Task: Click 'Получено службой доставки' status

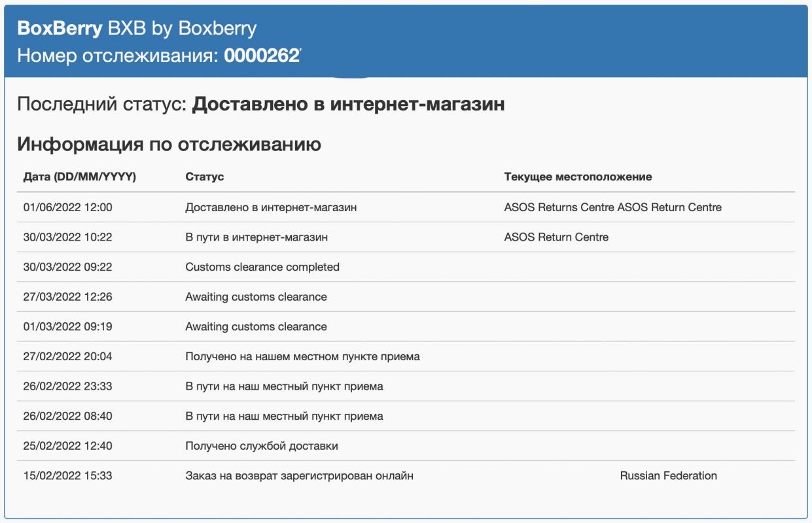Action: (262, 446)
